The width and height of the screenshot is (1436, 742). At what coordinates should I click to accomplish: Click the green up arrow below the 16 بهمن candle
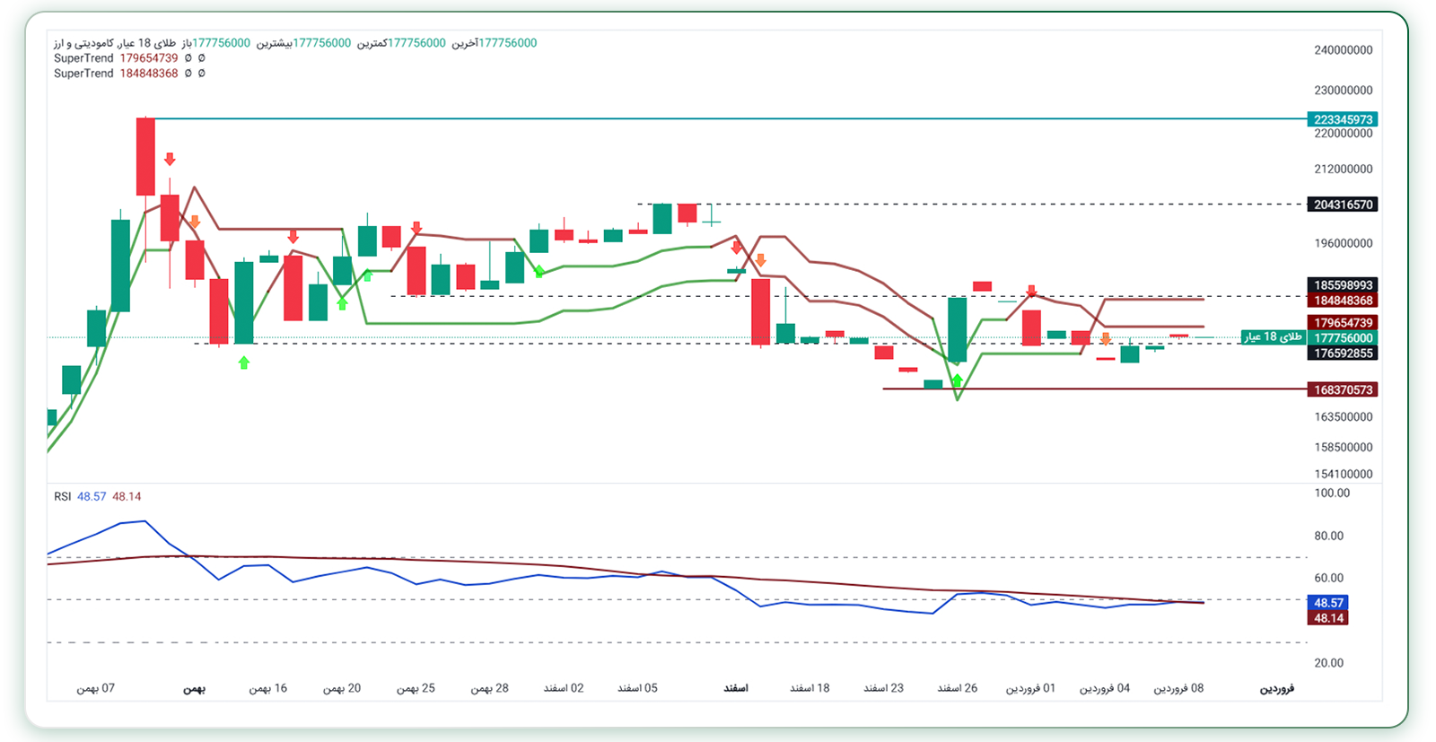[244, 362]
